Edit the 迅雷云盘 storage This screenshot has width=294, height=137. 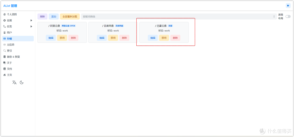pyautogui.click(x=153, y=38)
